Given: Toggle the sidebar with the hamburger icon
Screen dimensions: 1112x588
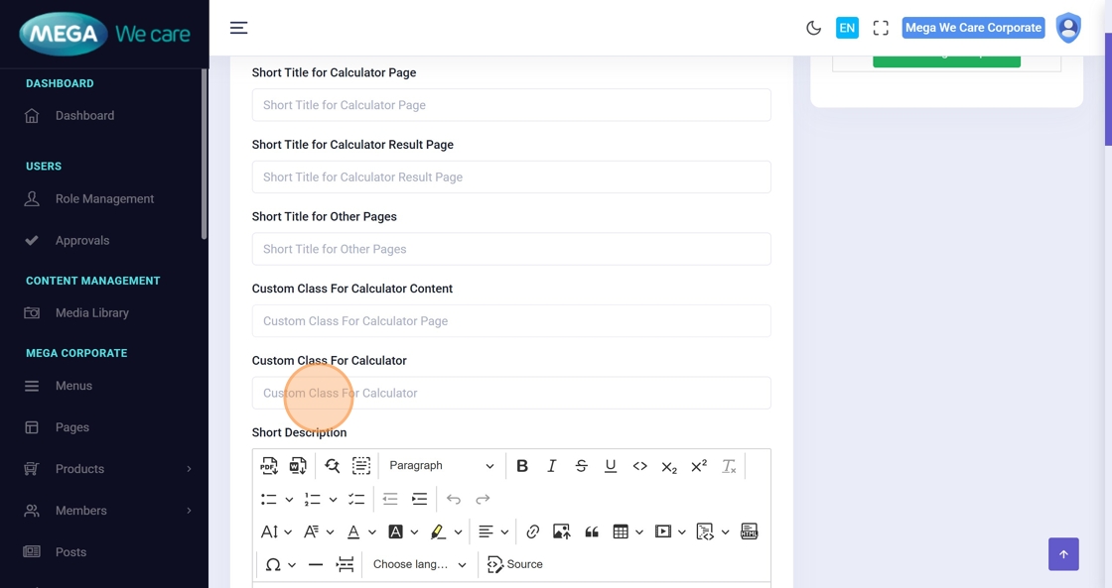Looking at the screenshot, I should 238,28.
